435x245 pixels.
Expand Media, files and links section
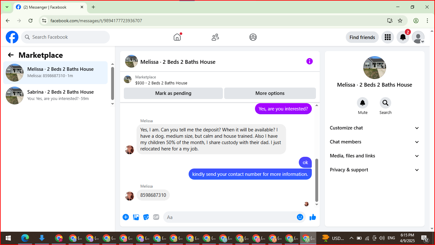375,156
